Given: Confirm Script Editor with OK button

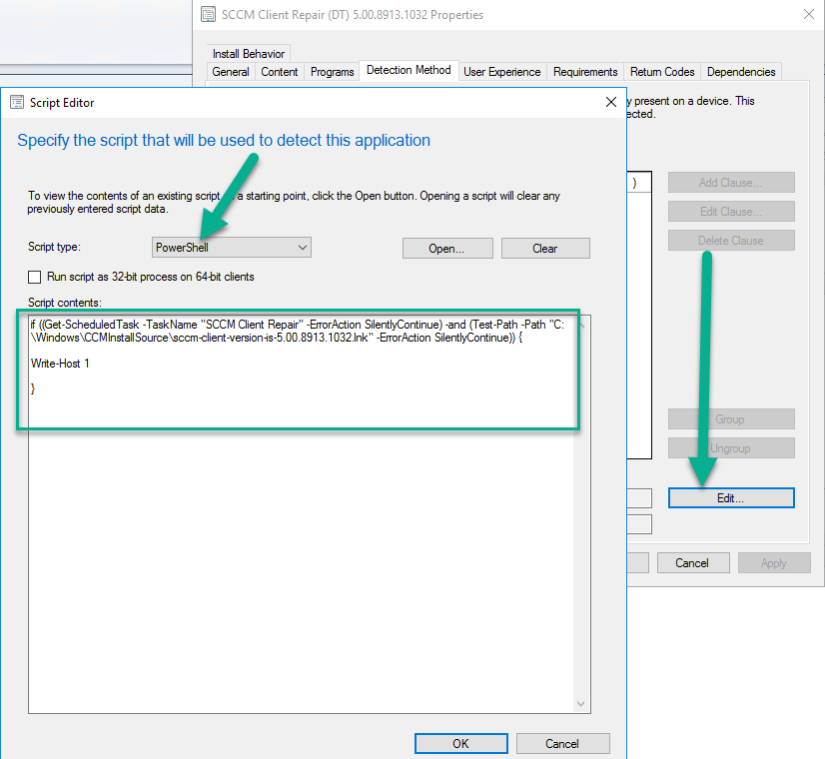Looking at the screenshot, I should 460,743.
